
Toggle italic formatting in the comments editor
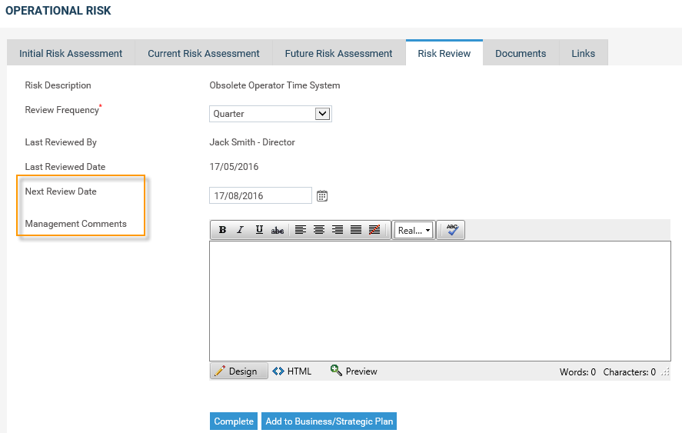click(240, 230)
